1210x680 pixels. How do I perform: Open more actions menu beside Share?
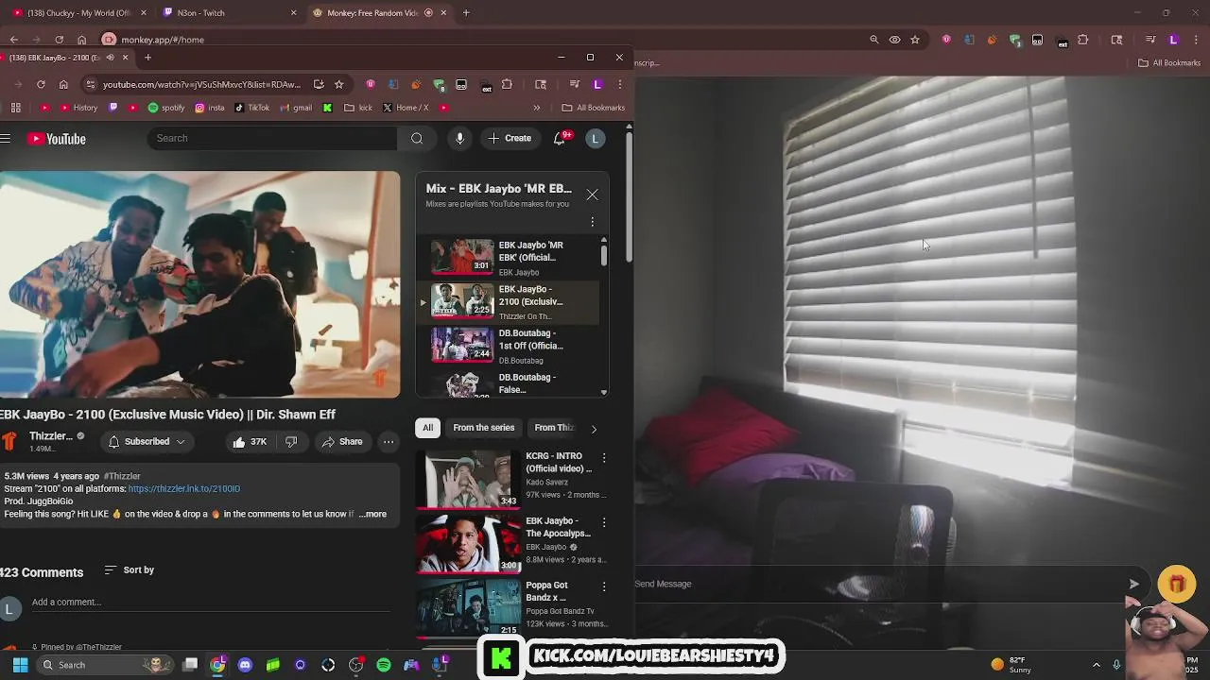389,442
